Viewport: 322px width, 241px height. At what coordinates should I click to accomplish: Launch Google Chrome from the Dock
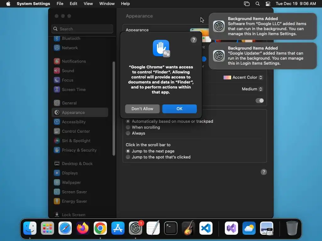[100, 228]
